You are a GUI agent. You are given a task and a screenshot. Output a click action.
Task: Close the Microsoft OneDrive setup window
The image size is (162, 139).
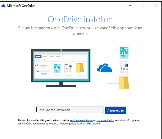(x=155, y=5)
